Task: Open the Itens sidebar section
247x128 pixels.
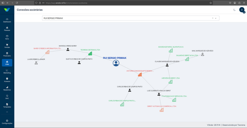Action: click(x=7, y=37)
